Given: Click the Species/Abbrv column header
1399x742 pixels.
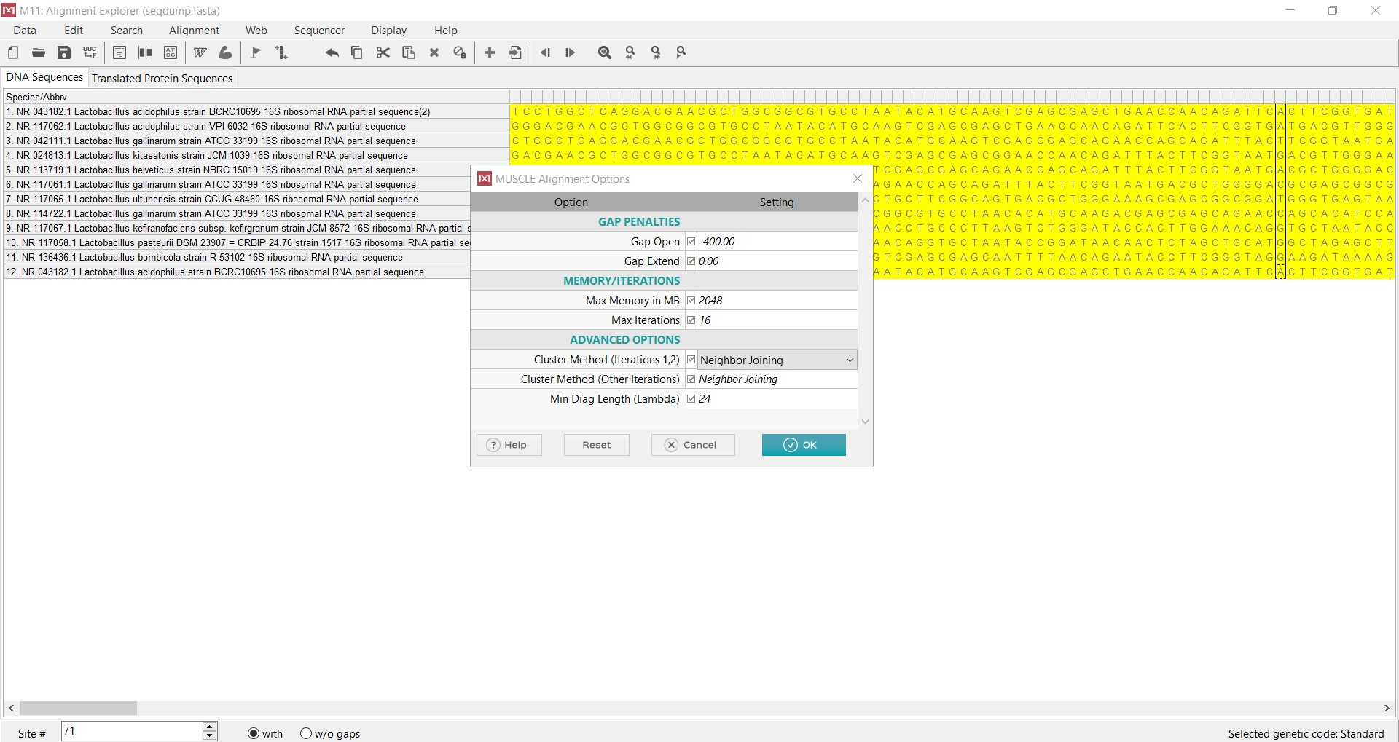Looking at the screenshot, I should [256, 96].
